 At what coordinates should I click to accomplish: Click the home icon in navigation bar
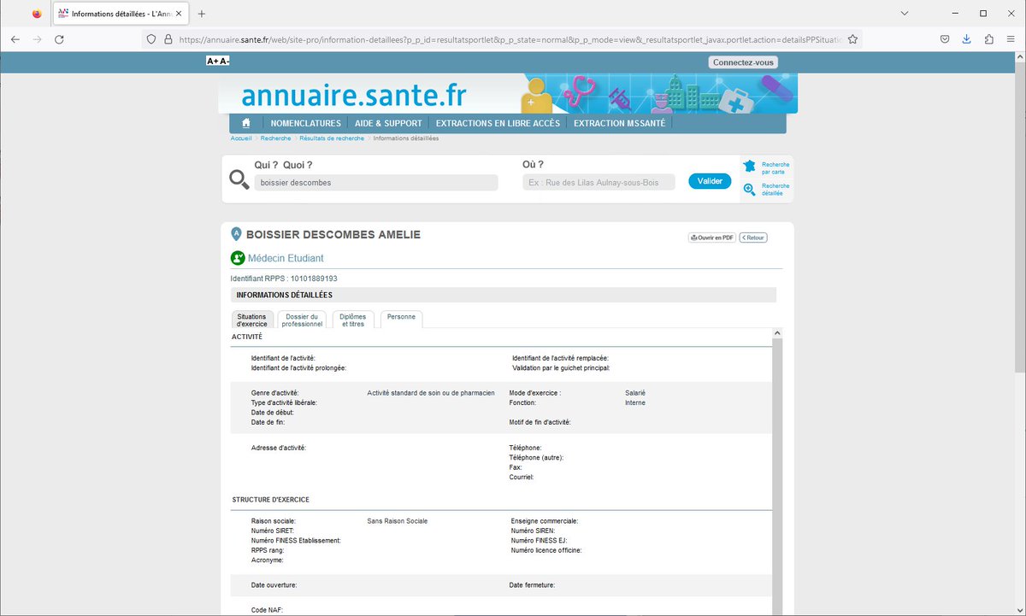[245, 123]
